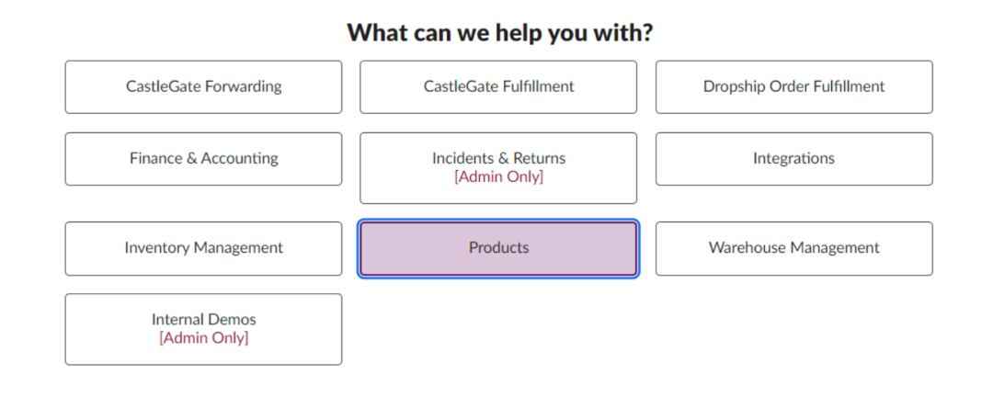The image size is (993, 397).
Task: Click the "Finance & Accounting" label text
Action: (204, 158)
